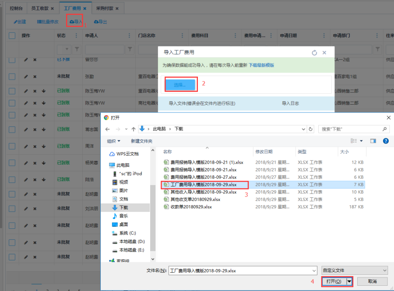
Task: Select file 其他收支单20180929.xlsx in list
Action: 195,199
